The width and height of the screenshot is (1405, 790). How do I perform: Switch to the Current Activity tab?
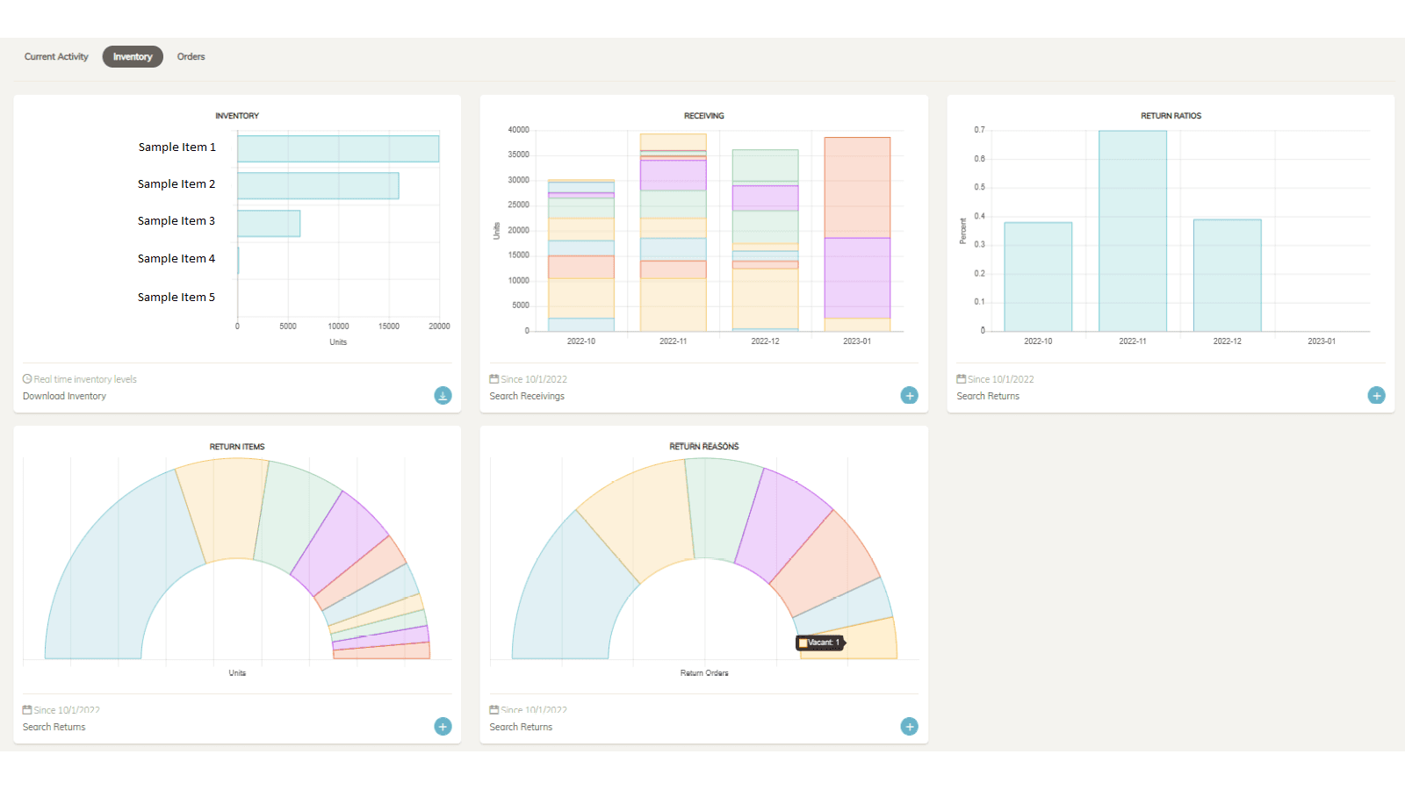click(x=55, y=56)
